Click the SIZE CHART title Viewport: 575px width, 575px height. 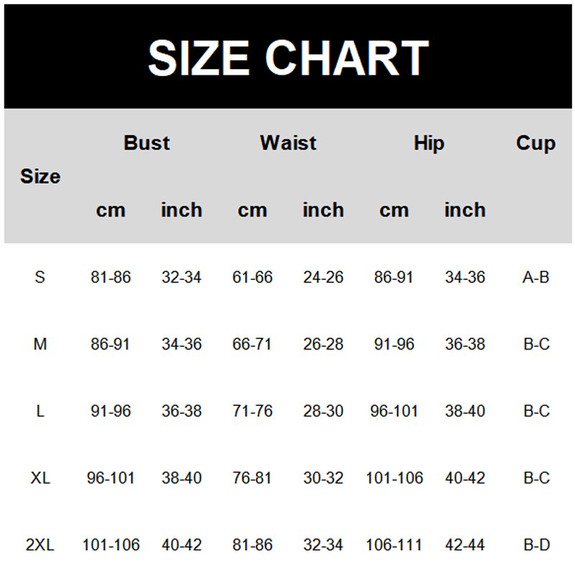point(287,57)
